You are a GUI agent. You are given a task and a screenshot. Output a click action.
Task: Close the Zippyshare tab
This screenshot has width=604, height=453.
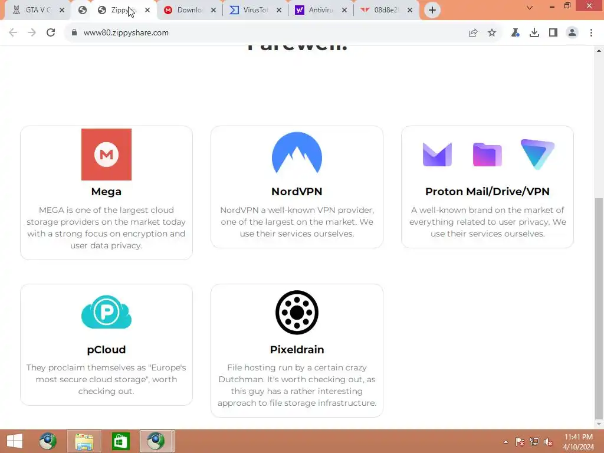pyautogui.click(x=147, y=10)
